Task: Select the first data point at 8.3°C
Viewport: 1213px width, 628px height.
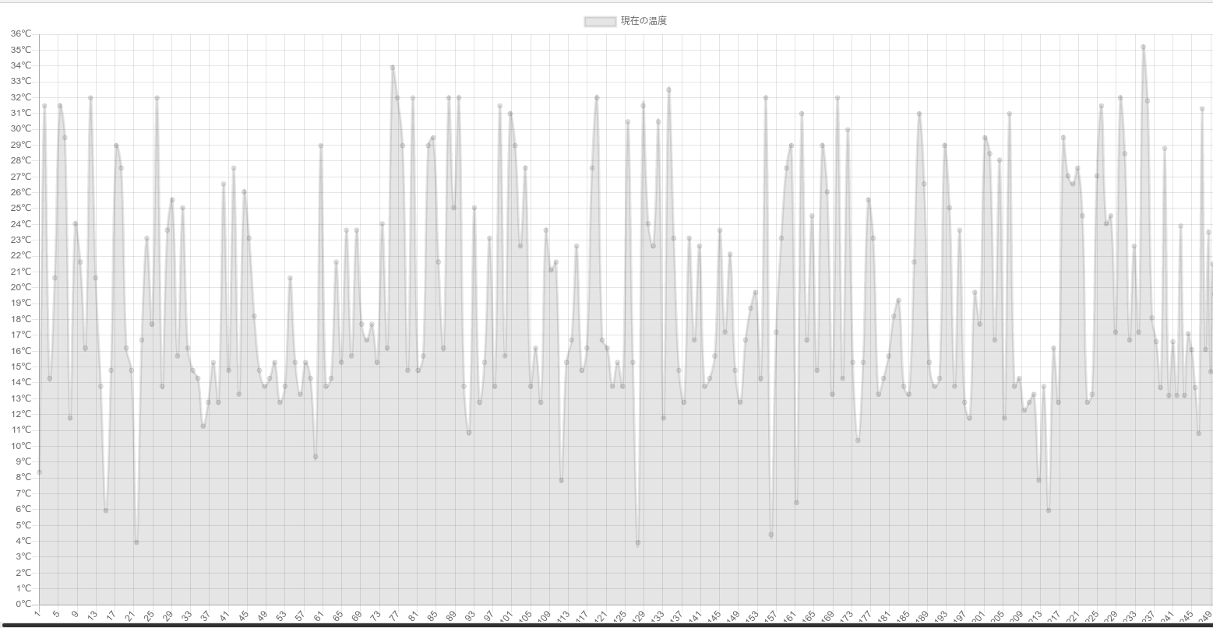Action: pyautogui.click(x=39, y=472)
